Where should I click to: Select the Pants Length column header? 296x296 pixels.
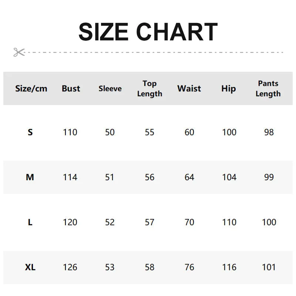point(268,88)
